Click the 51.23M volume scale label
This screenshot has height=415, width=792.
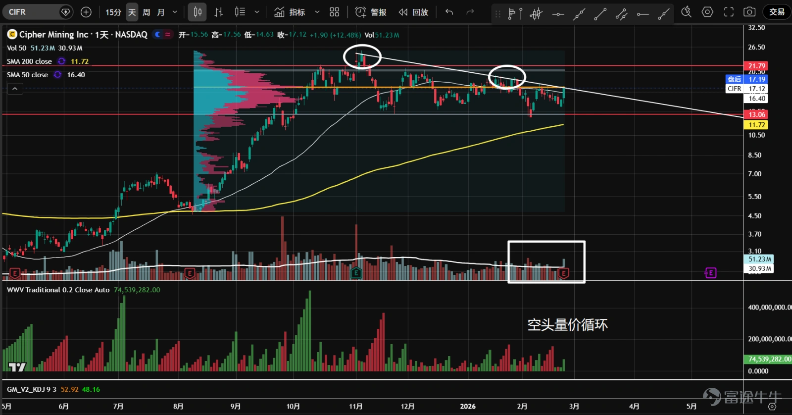click(x=759, y=259)
